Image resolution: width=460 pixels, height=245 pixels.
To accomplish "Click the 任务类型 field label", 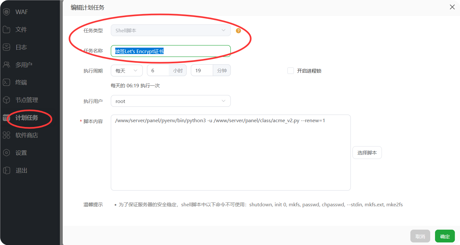I will point(93,30).
